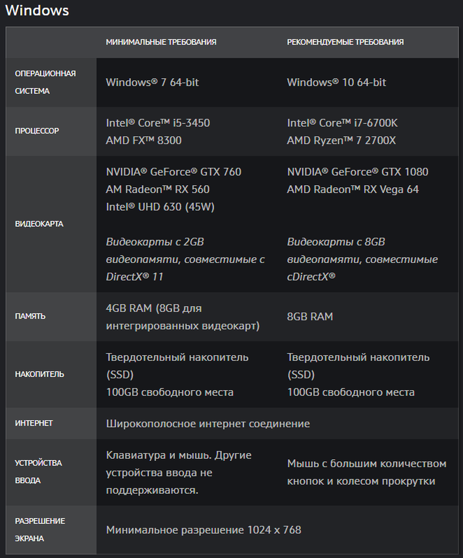Viewport: 463px width, 558px height.
Task: Click the AMD Radeon RX Vega 64 text
Action: (x=352, y=189)
